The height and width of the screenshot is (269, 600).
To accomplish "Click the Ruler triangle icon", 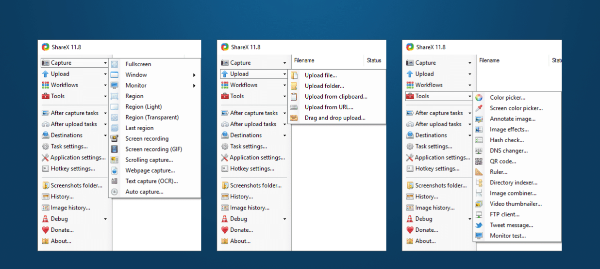I will (x=479, y=172).
